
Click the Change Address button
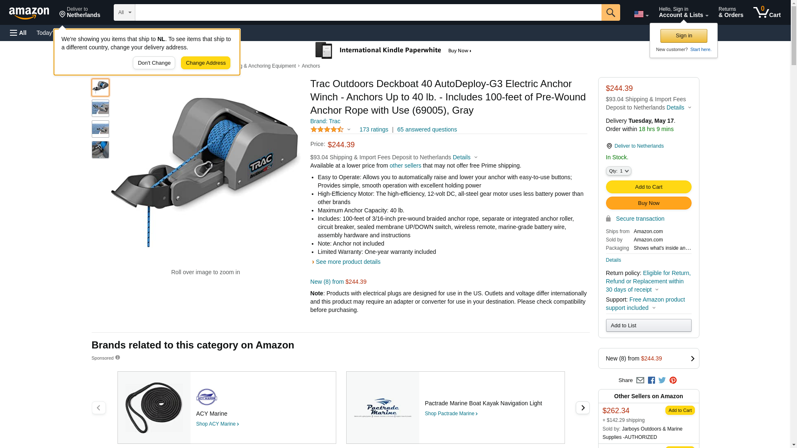[x=205, y=63]
